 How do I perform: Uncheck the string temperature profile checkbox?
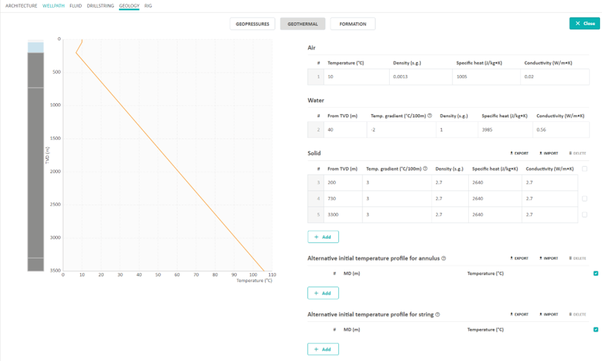(x=595, y=330)
